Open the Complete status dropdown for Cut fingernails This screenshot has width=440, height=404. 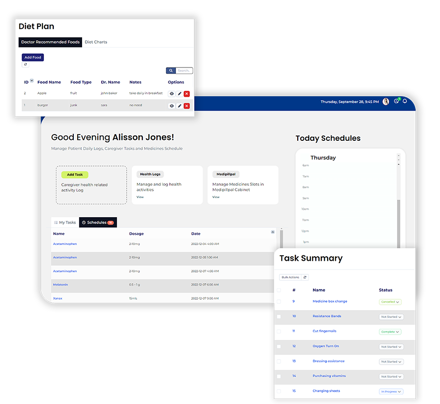(390, 332)
